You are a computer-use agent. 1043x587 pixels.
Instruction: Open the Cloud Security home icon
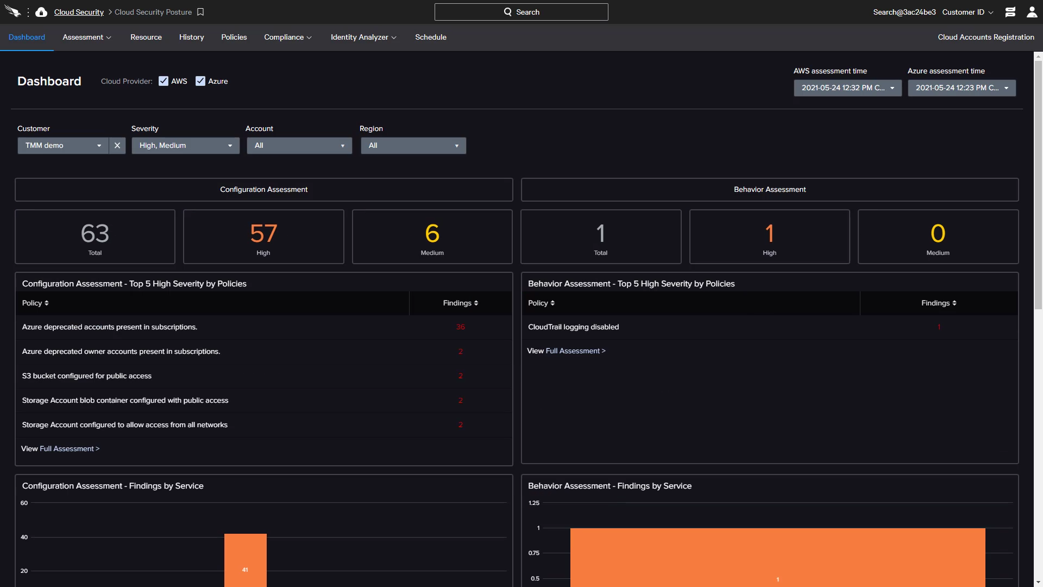41,12
